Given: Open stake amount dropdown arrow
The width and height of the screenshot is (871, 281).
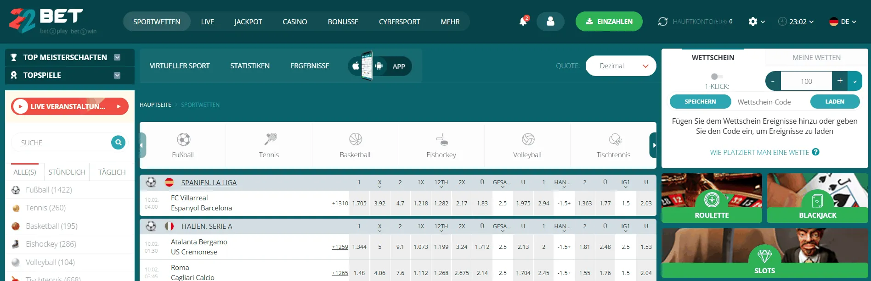Looking at the screenshot, I should point(855,81).
